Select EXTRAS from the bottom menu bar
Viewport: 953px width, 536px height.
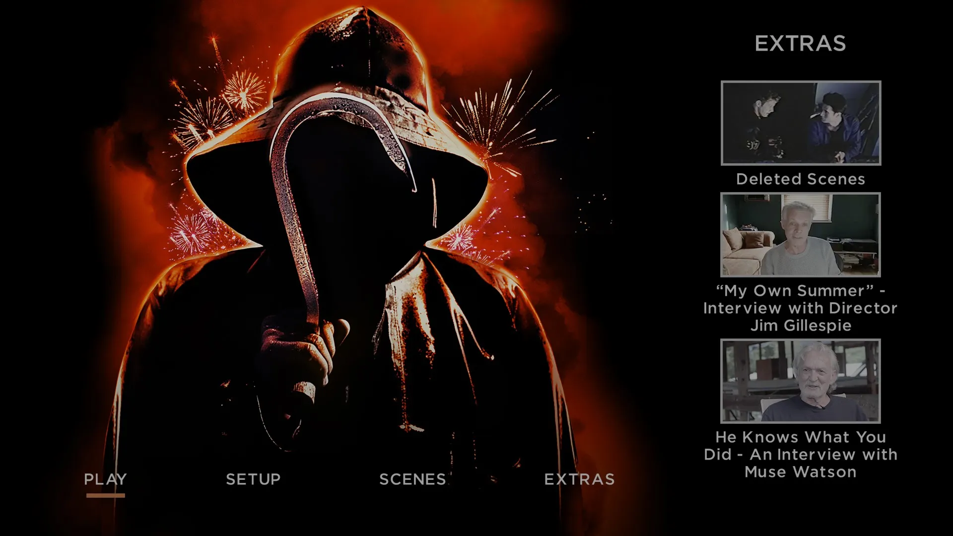[580, 479]
